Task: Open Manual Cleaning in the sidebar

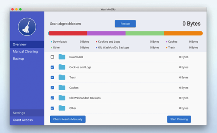Action: (x=27, y=51)
